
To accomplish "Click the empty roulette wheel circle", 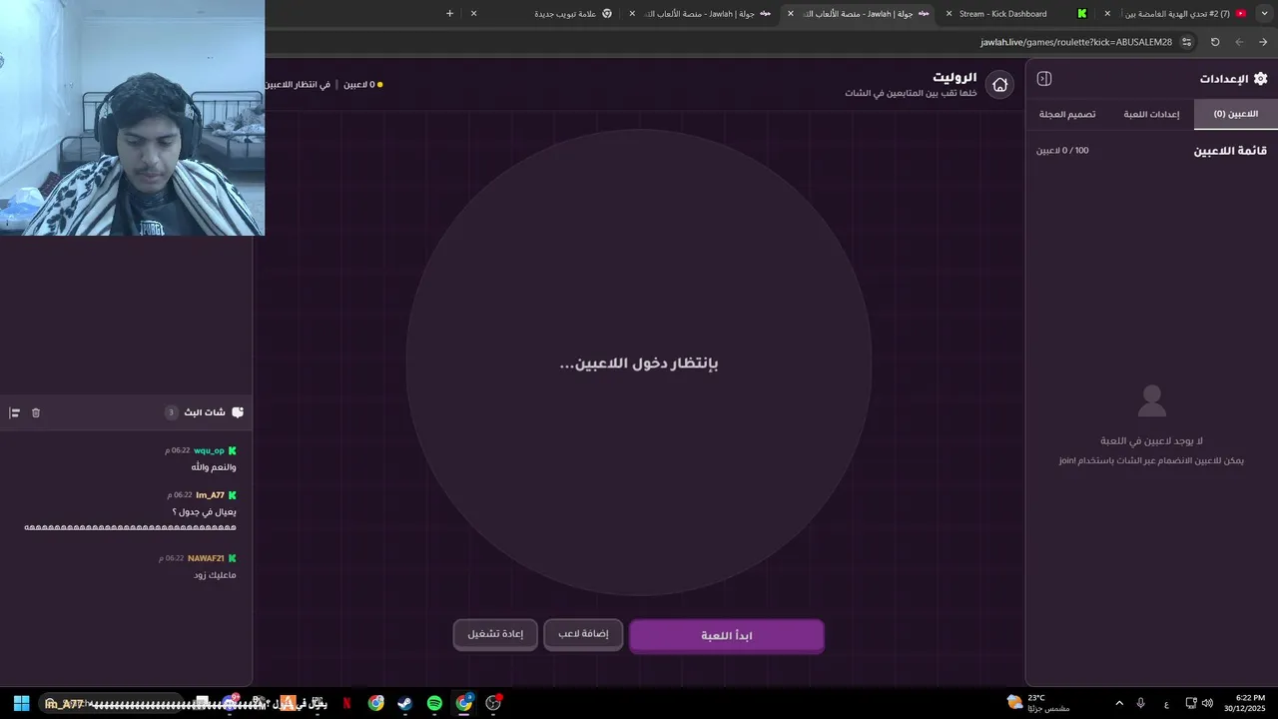I will coord(639,362).
